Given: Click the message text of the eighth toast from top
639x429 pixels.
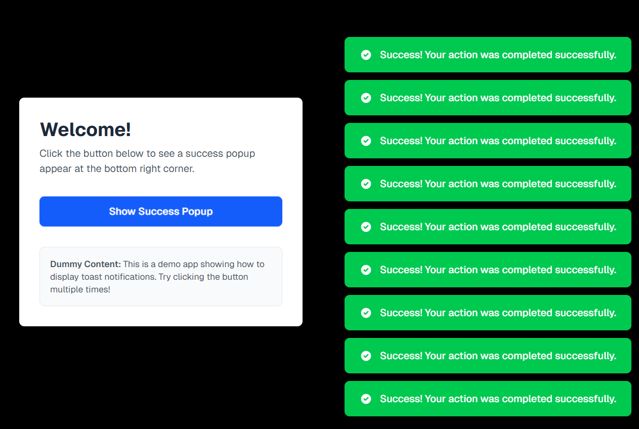Looking at the screenshot, I should 498,356.
